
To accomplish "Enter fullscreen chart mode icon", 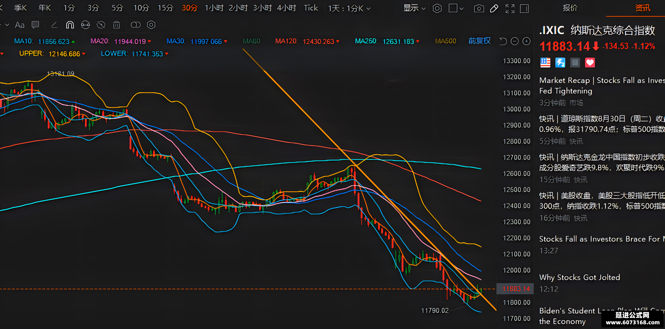I will (x=510, y=8).
